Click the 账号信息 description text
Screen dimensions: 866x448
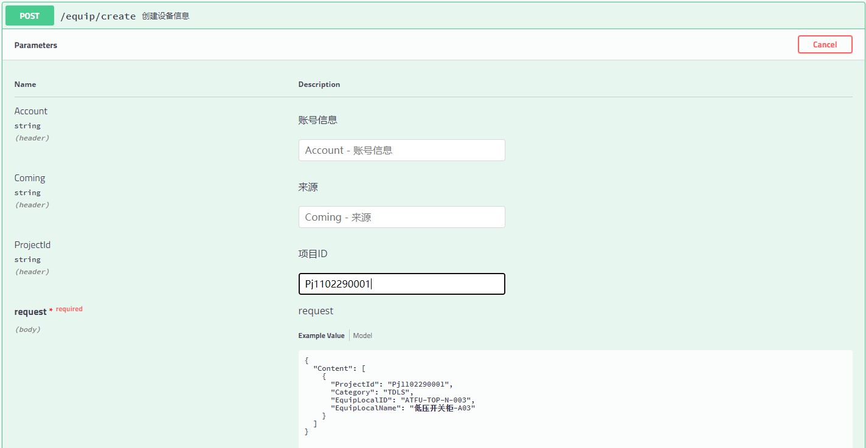pos(317,120)
